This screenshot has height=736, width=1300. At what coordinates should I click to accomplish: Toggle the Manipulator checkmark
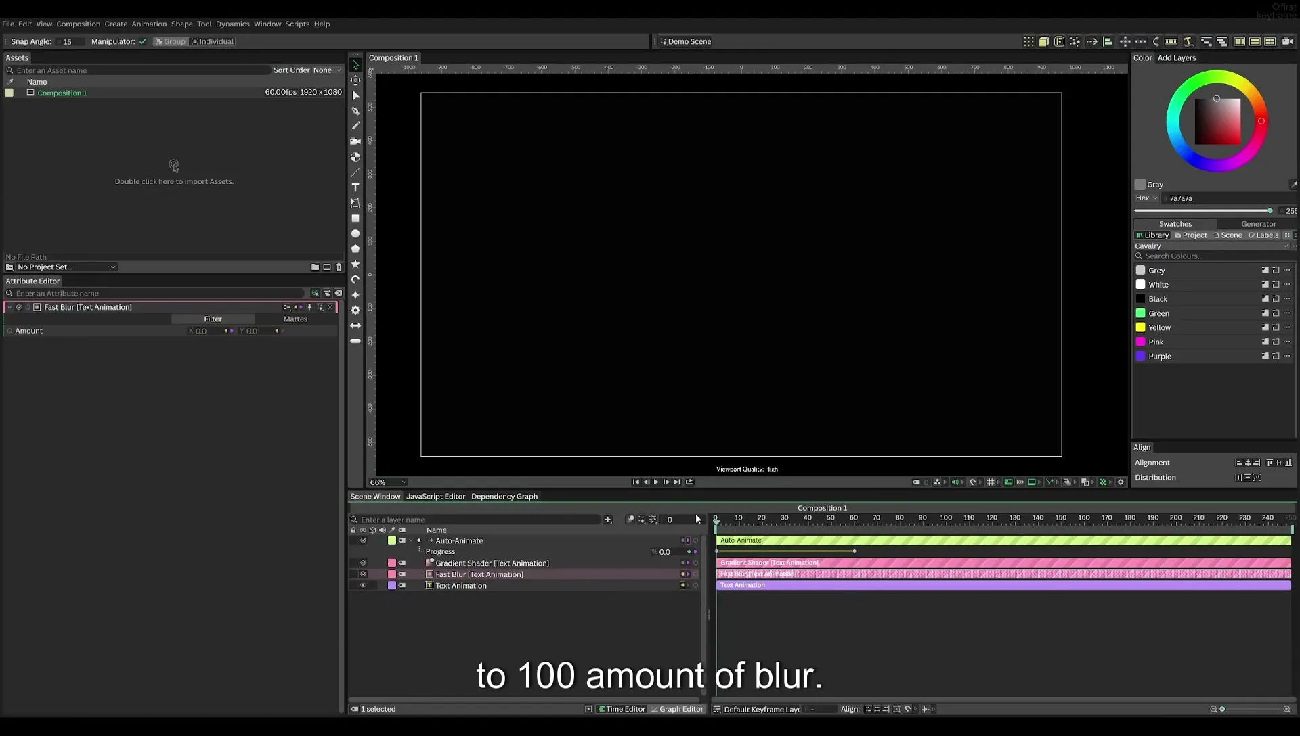pyautogui.click(x=143, y=42)
